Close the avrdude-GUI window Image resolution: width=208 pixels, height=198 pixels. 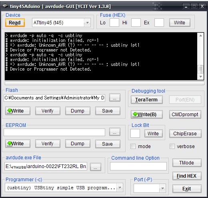click(202, 6)
